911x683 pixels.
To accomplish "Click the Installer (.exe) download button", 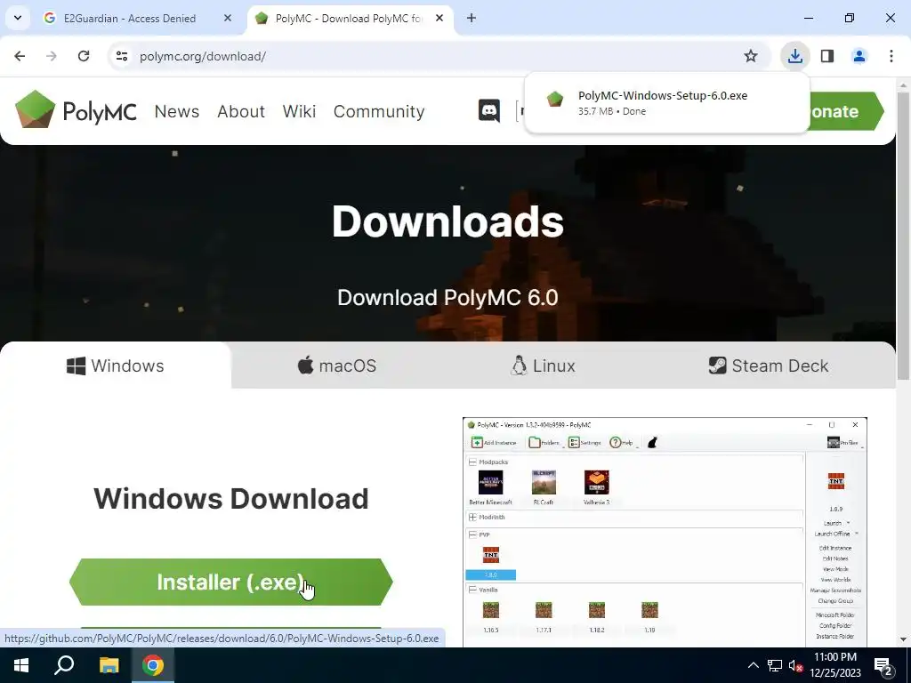I will [230, 582].
